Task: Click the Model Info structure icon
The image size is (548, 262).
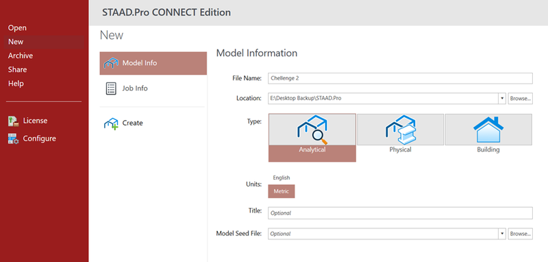Action: (x=111, y=63)
